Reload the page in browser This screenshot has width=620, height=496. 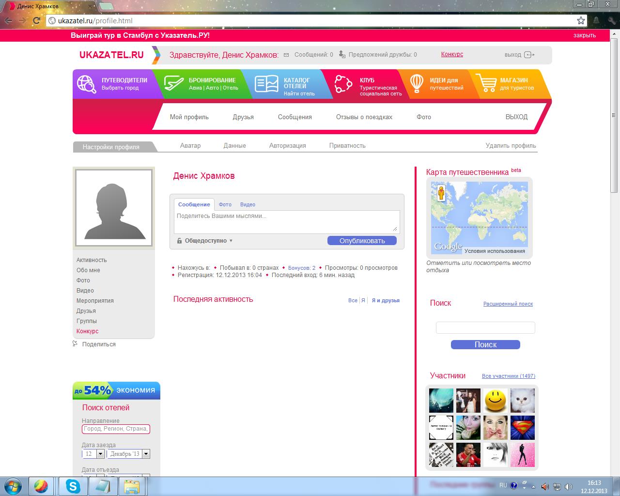pyautogui.click(x=36, y=20)
